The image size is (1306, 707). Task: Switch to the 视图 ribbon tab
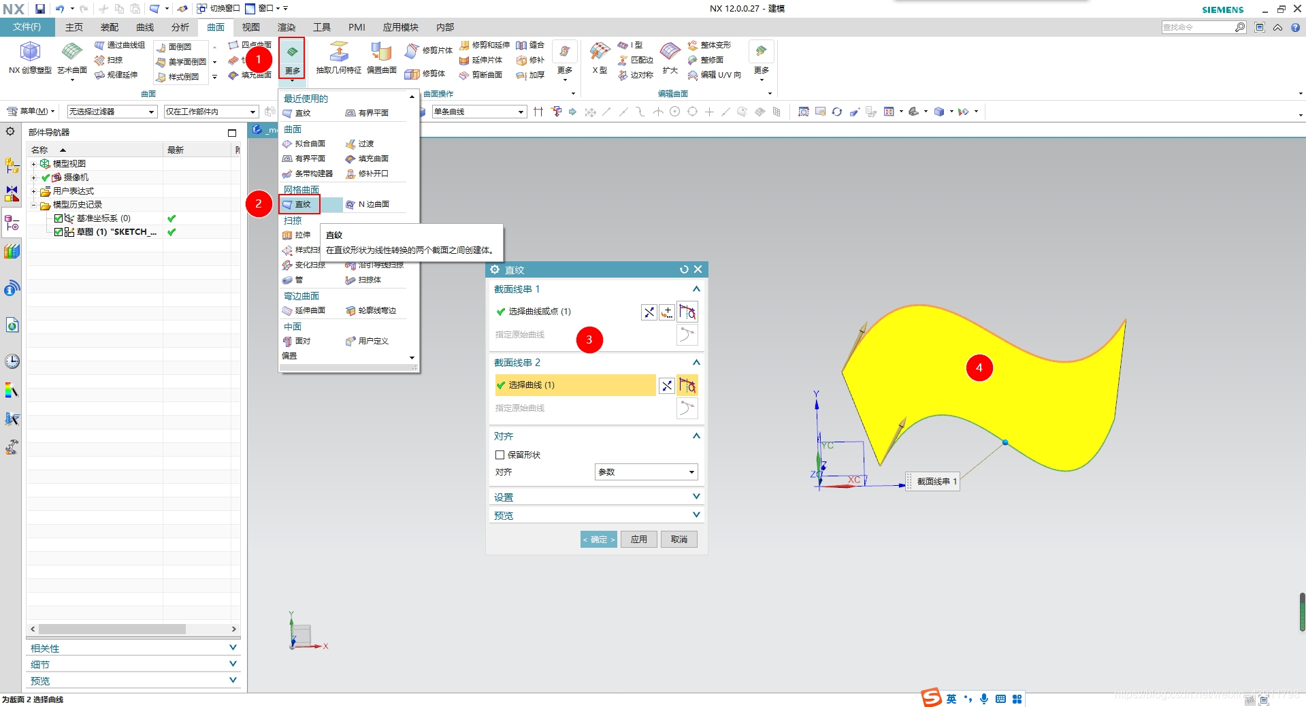tap(251, 27)
